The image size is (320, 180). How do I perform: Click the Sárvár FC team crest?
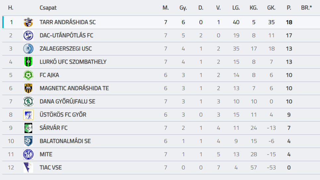28,128
